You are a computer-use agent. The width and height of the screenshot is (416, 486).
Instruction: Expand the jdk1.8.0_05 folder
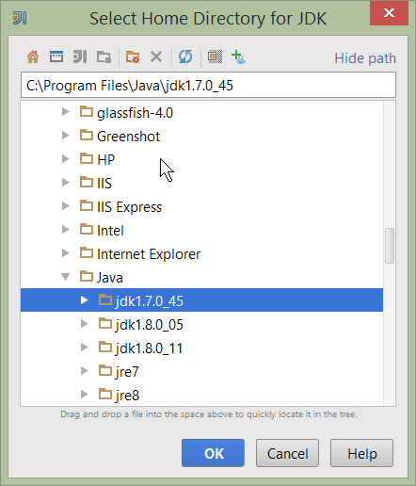point(84,324)
